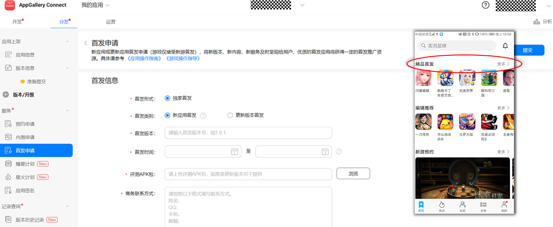The width and height of the screenshot is (553, 227).
Task: Click the 内测申请 sidebar icon
Action: (x=8, y=137)
